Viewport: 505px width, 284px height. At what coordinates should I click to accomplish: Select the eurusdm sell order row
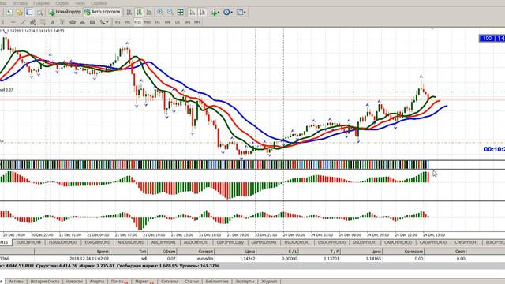coord(252,258)
